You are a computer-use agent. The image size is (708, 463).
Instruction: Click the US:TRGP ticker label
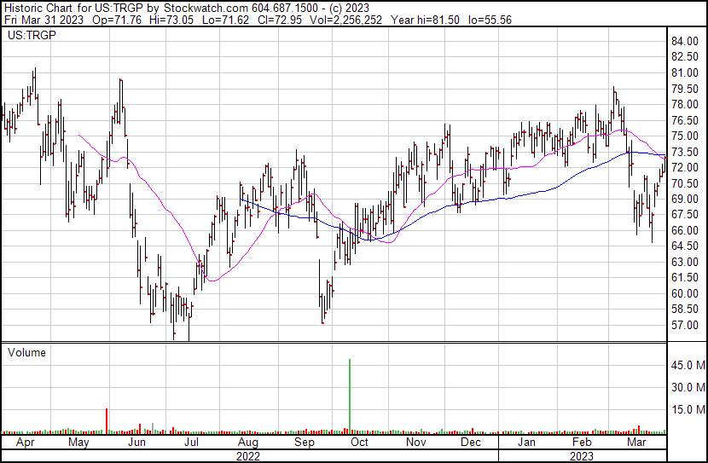(x=28, y=36)
